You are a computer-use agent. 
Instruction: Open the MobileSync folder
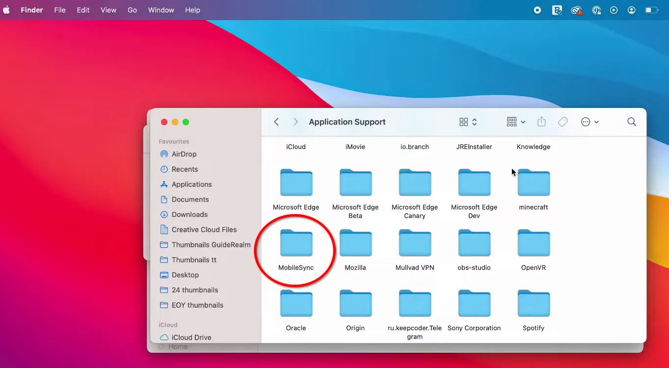[296, 243]
